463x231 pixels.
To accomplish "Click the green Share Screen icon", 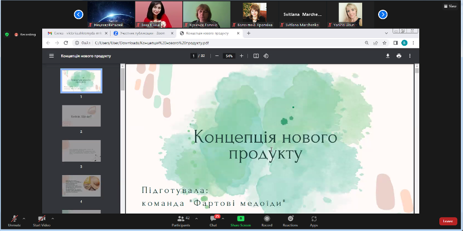I will [x=240, y=219].
